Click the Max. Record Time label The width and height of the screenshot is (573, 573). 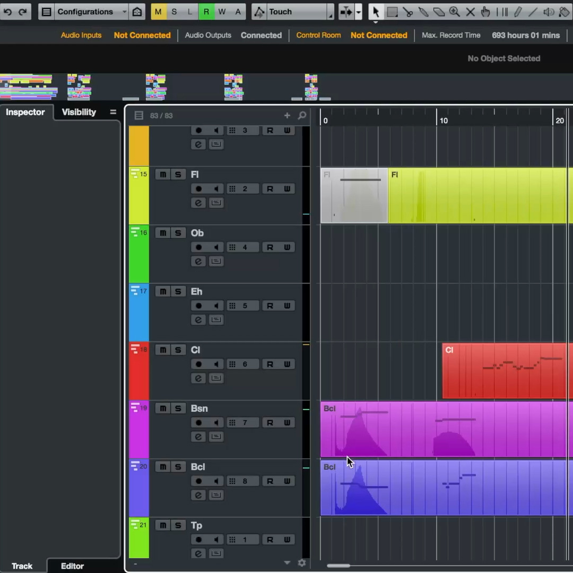click(x=451, y=35)
